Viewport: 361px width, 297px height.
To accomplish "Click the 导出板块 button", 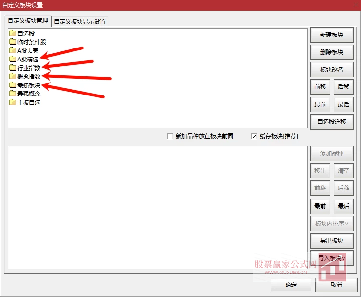I will click(332, 241).
